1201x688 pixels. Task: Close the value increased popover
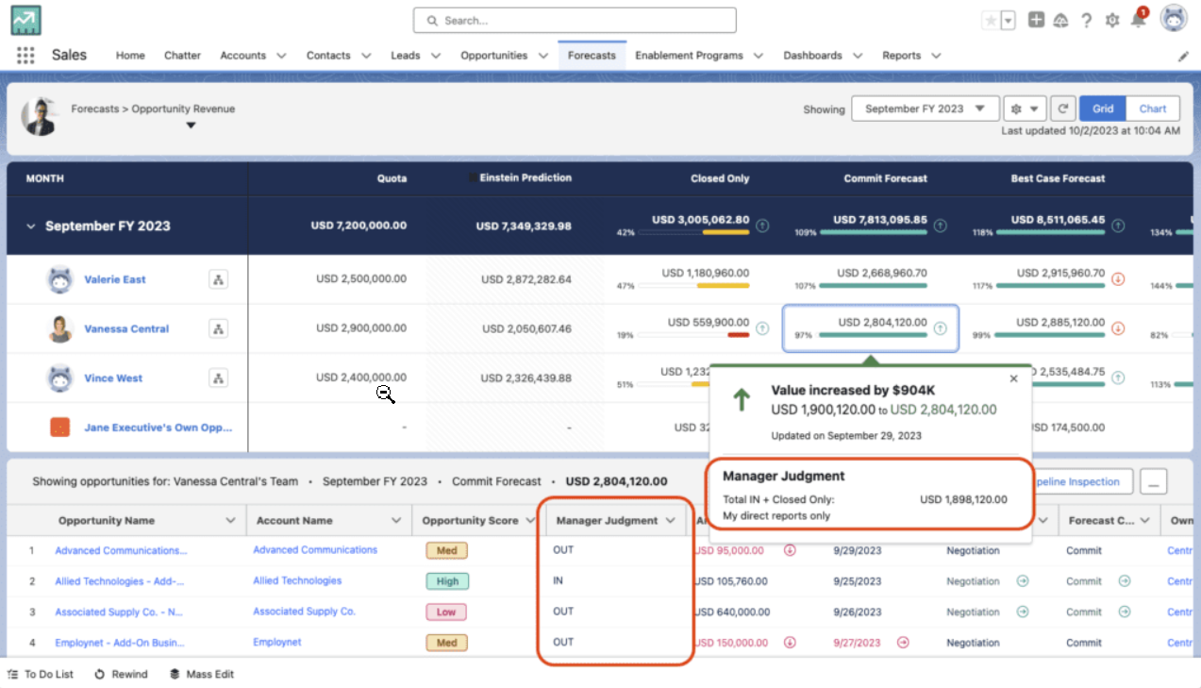coord(1014,378)
